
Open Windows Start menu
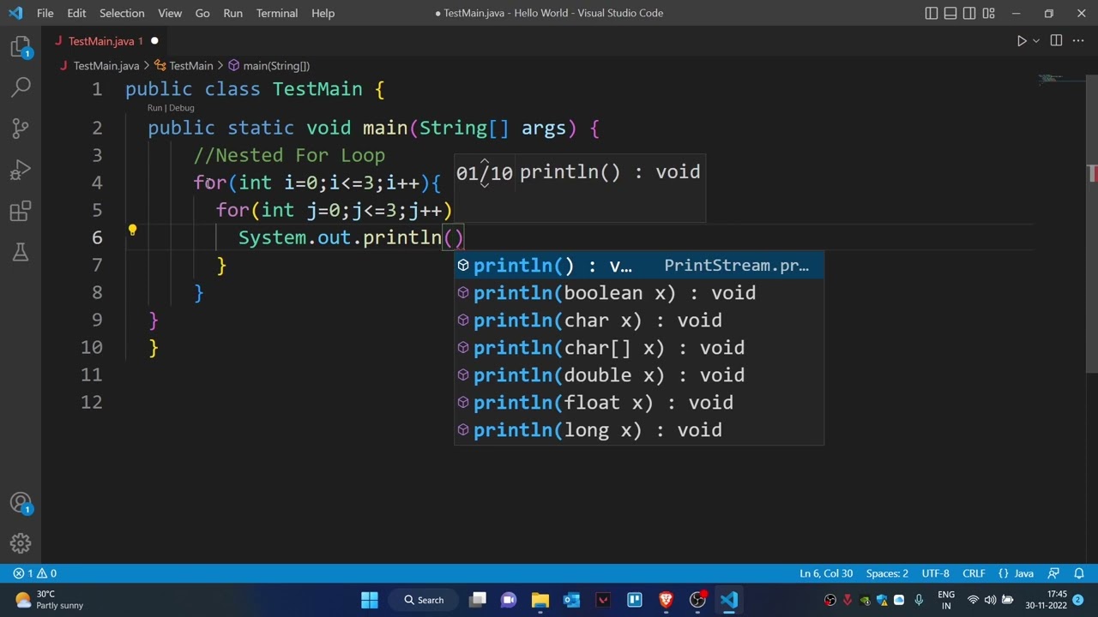click(x=370, y=600)
